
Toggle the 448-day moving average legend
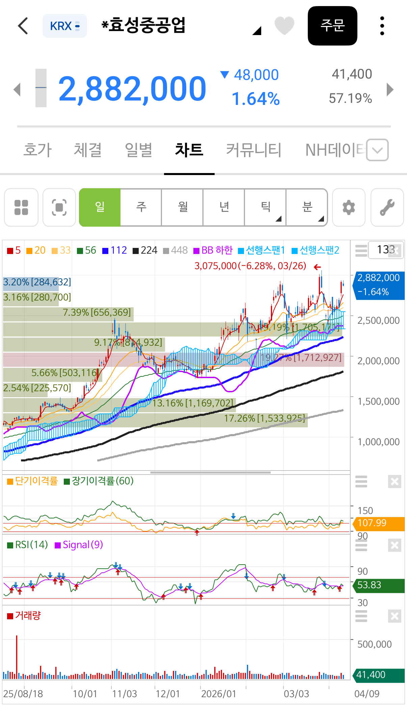click(175, 250)
